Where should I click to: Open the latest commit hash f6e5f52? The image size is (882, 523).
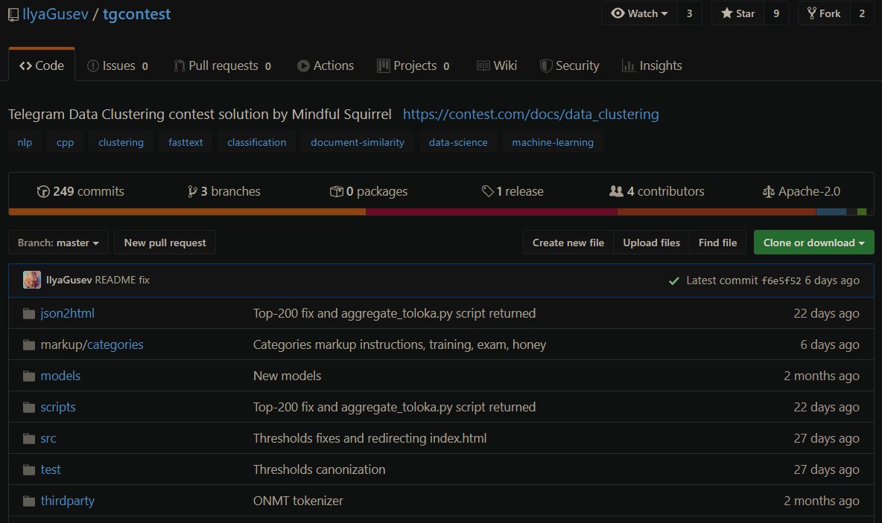tap(781, 280)
